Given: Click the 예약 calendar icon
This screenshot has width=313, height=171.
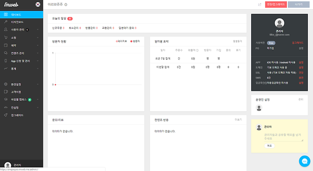Looking at the screenshot, I should tap(6, 45).
